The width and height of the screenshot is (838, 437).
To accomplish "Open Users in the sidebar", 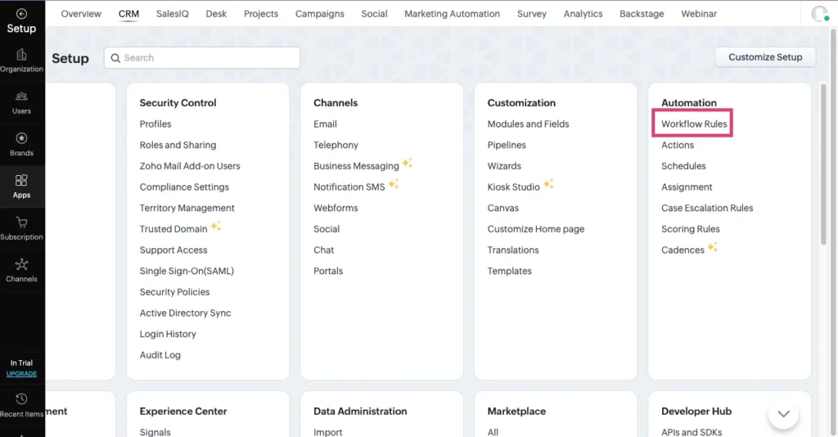I will pos(21,102).
